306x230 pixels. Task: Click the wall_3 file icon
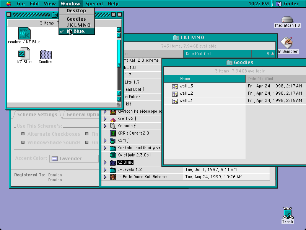click(175, 87)
